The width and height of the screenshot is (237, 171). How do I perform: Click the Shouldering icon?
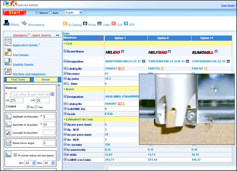(24, 23)
